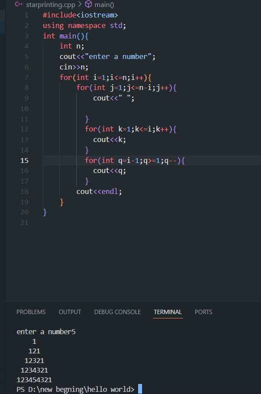Click the #include<iostream> line
Image resolution: width=261 pixels, height=394 pixels.
(x=80, y=15)
